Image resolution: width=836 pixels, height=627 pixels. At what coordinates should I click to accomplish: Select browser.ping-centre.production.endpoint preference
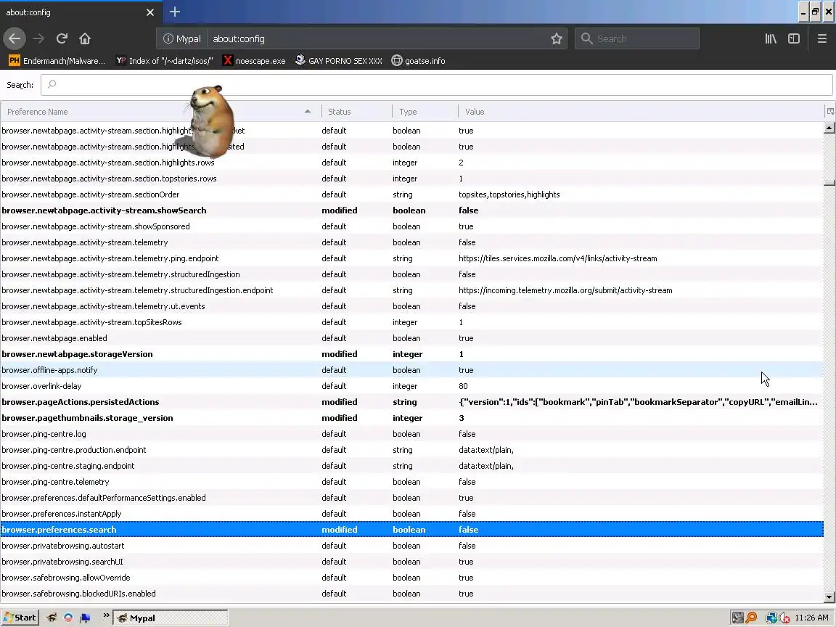point(411,450)
